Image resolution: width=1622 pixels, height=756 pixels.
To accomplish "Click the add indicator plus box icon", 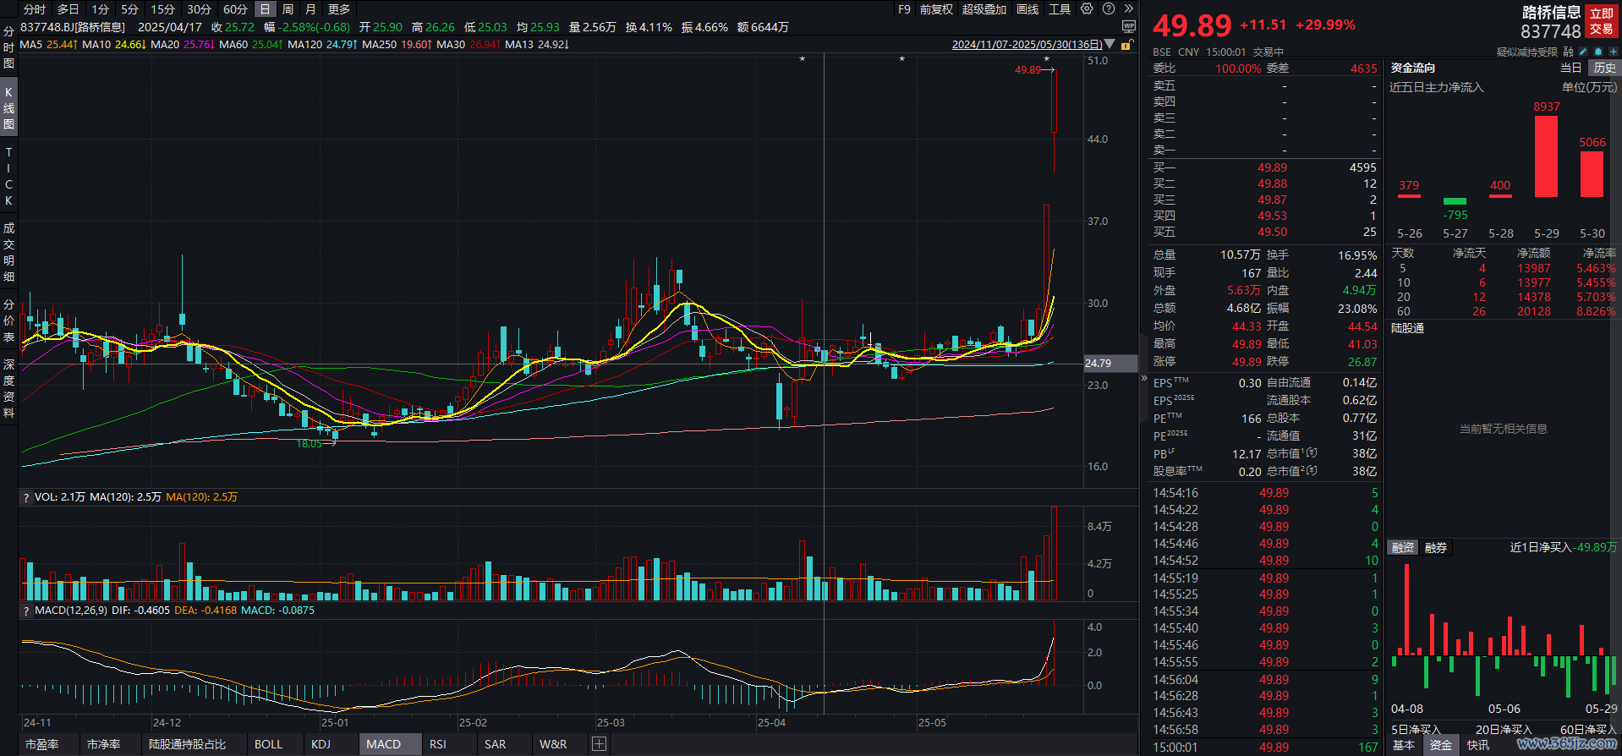I will click(599, 744).
